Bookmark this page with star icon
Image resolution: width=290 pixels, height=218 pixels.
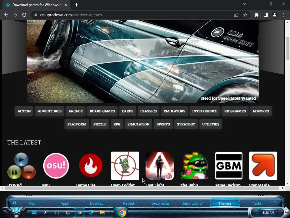tap(245, 15)
